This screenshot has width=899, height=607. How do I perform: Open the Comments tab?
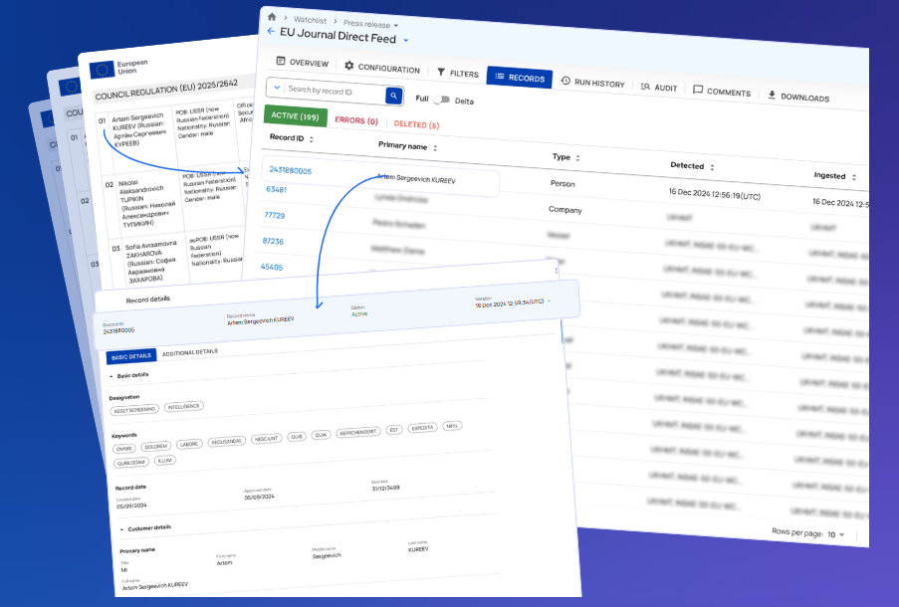[x=722, y=92]
